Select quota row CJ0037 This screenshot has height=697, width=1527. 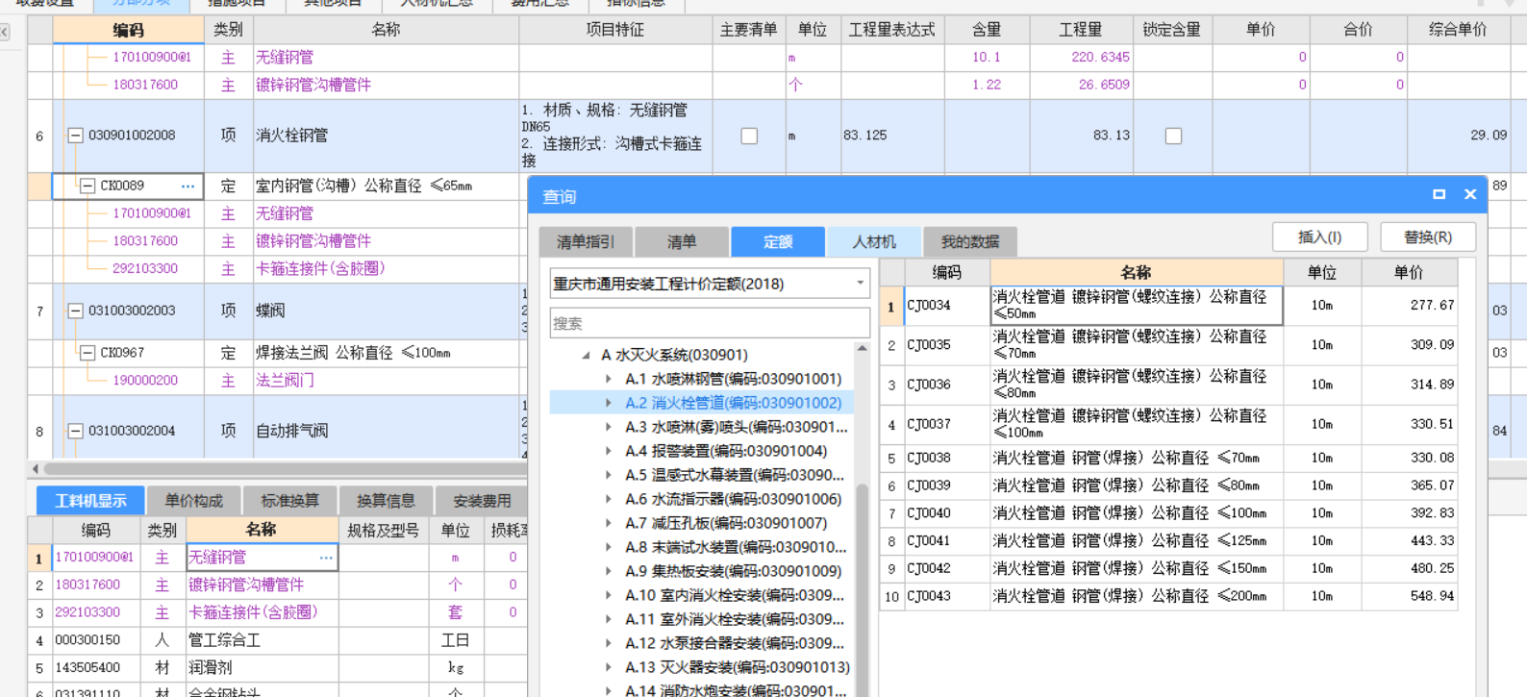[x=1168, y=424]
